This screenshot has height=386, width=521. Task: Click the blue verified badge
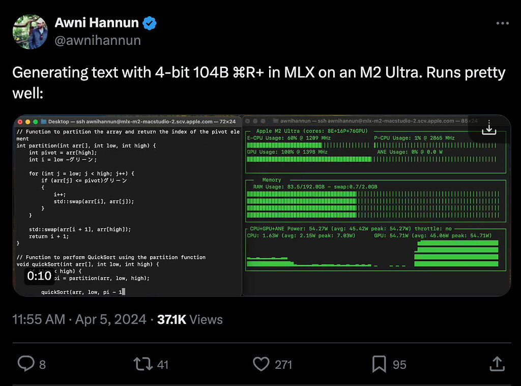click(149, 22)
